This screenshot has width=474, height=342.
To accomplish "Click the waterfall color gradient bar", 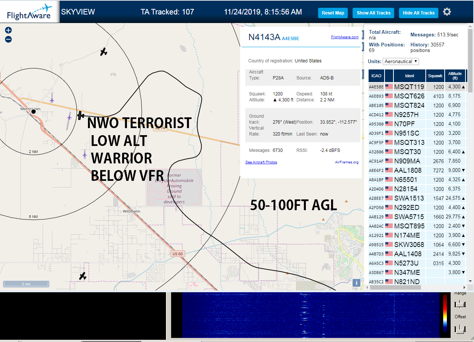I will 445,313.
